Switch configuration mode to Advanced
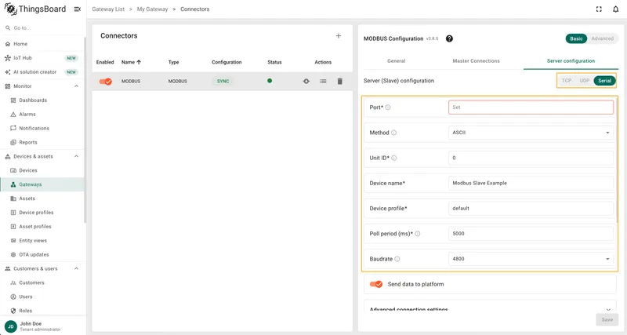The image size is (627, 335). [602, 38]
